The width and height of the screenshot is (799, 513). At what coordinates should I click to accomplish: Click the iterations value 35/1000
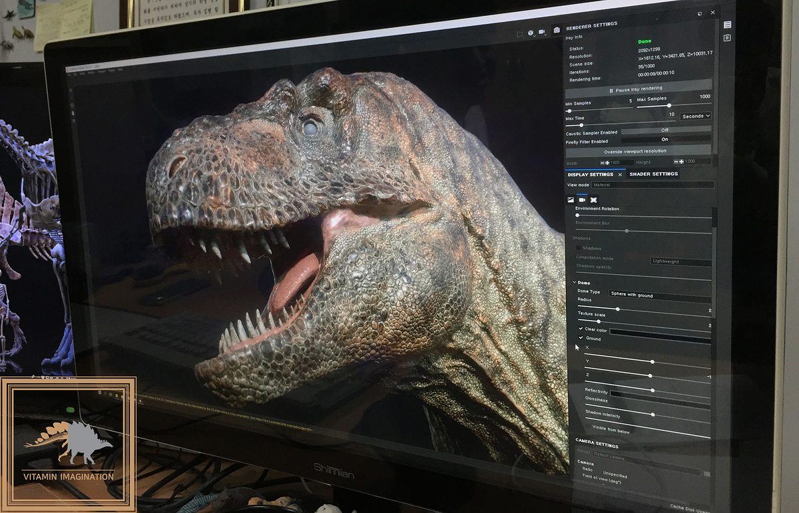pos(647,66)
